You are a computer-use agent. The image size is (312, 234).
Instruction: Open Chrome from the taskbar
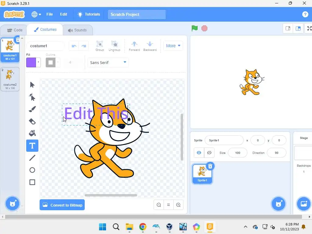click(143, 227)
